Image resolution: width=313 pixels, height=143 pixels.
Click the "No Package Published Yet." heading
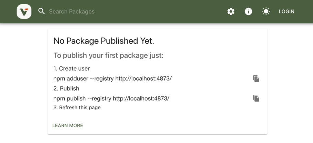104,41
